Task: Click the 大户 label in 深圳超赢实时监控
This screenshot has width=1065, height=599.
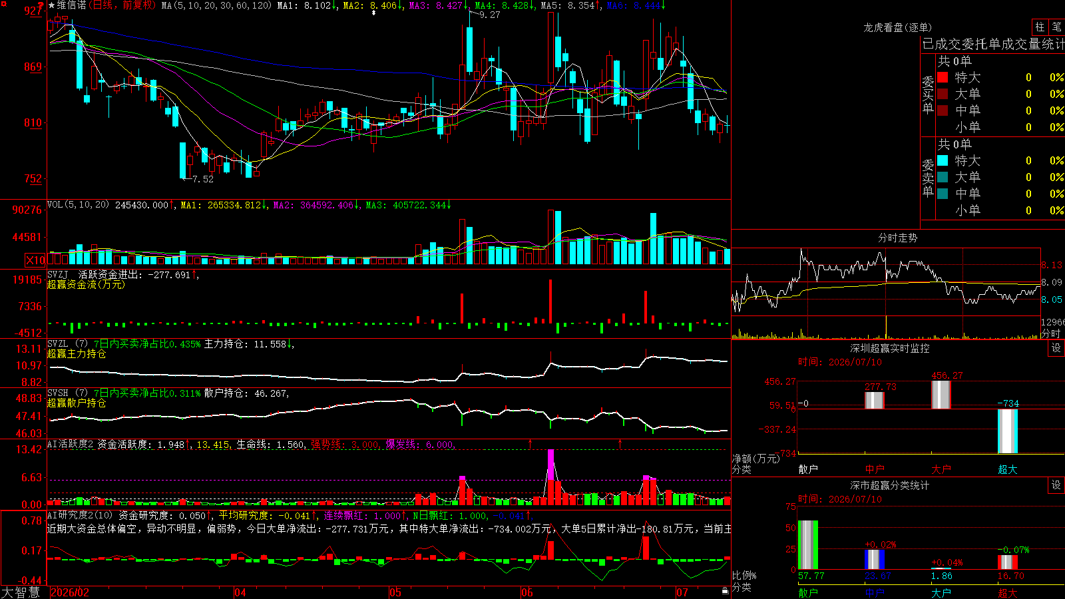Action: (941, 469)
